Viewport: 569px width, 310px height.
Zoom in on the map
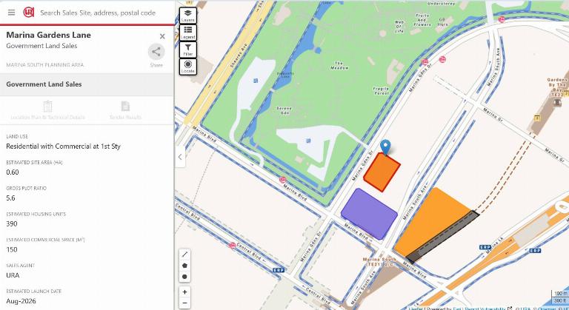pyautogui.click(x=184, y=292)
